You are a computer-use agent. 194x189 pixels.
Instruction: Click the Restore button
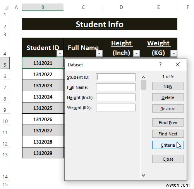(x=168, y=109)
